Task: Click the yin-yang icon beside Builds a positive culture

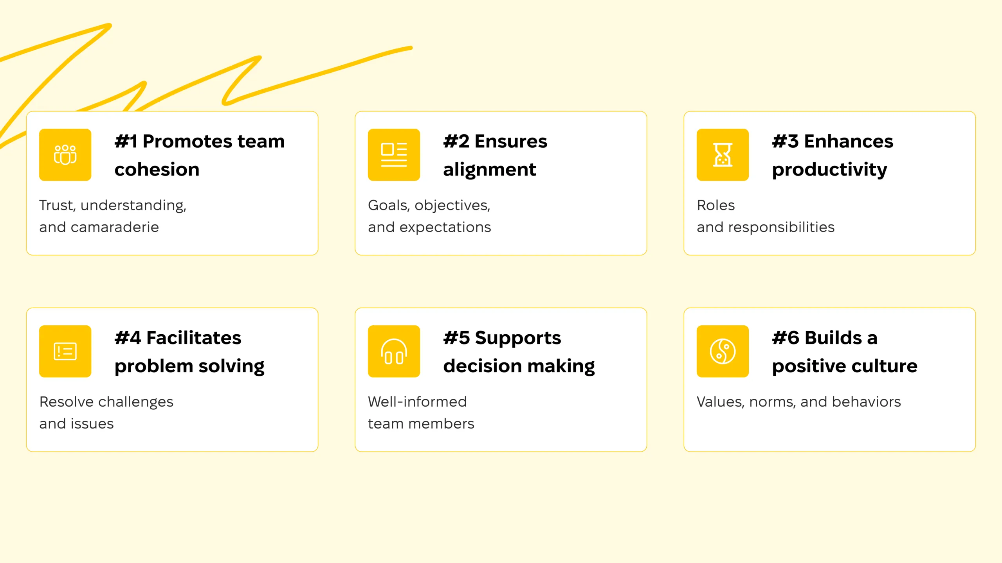Action: [723, 351]
